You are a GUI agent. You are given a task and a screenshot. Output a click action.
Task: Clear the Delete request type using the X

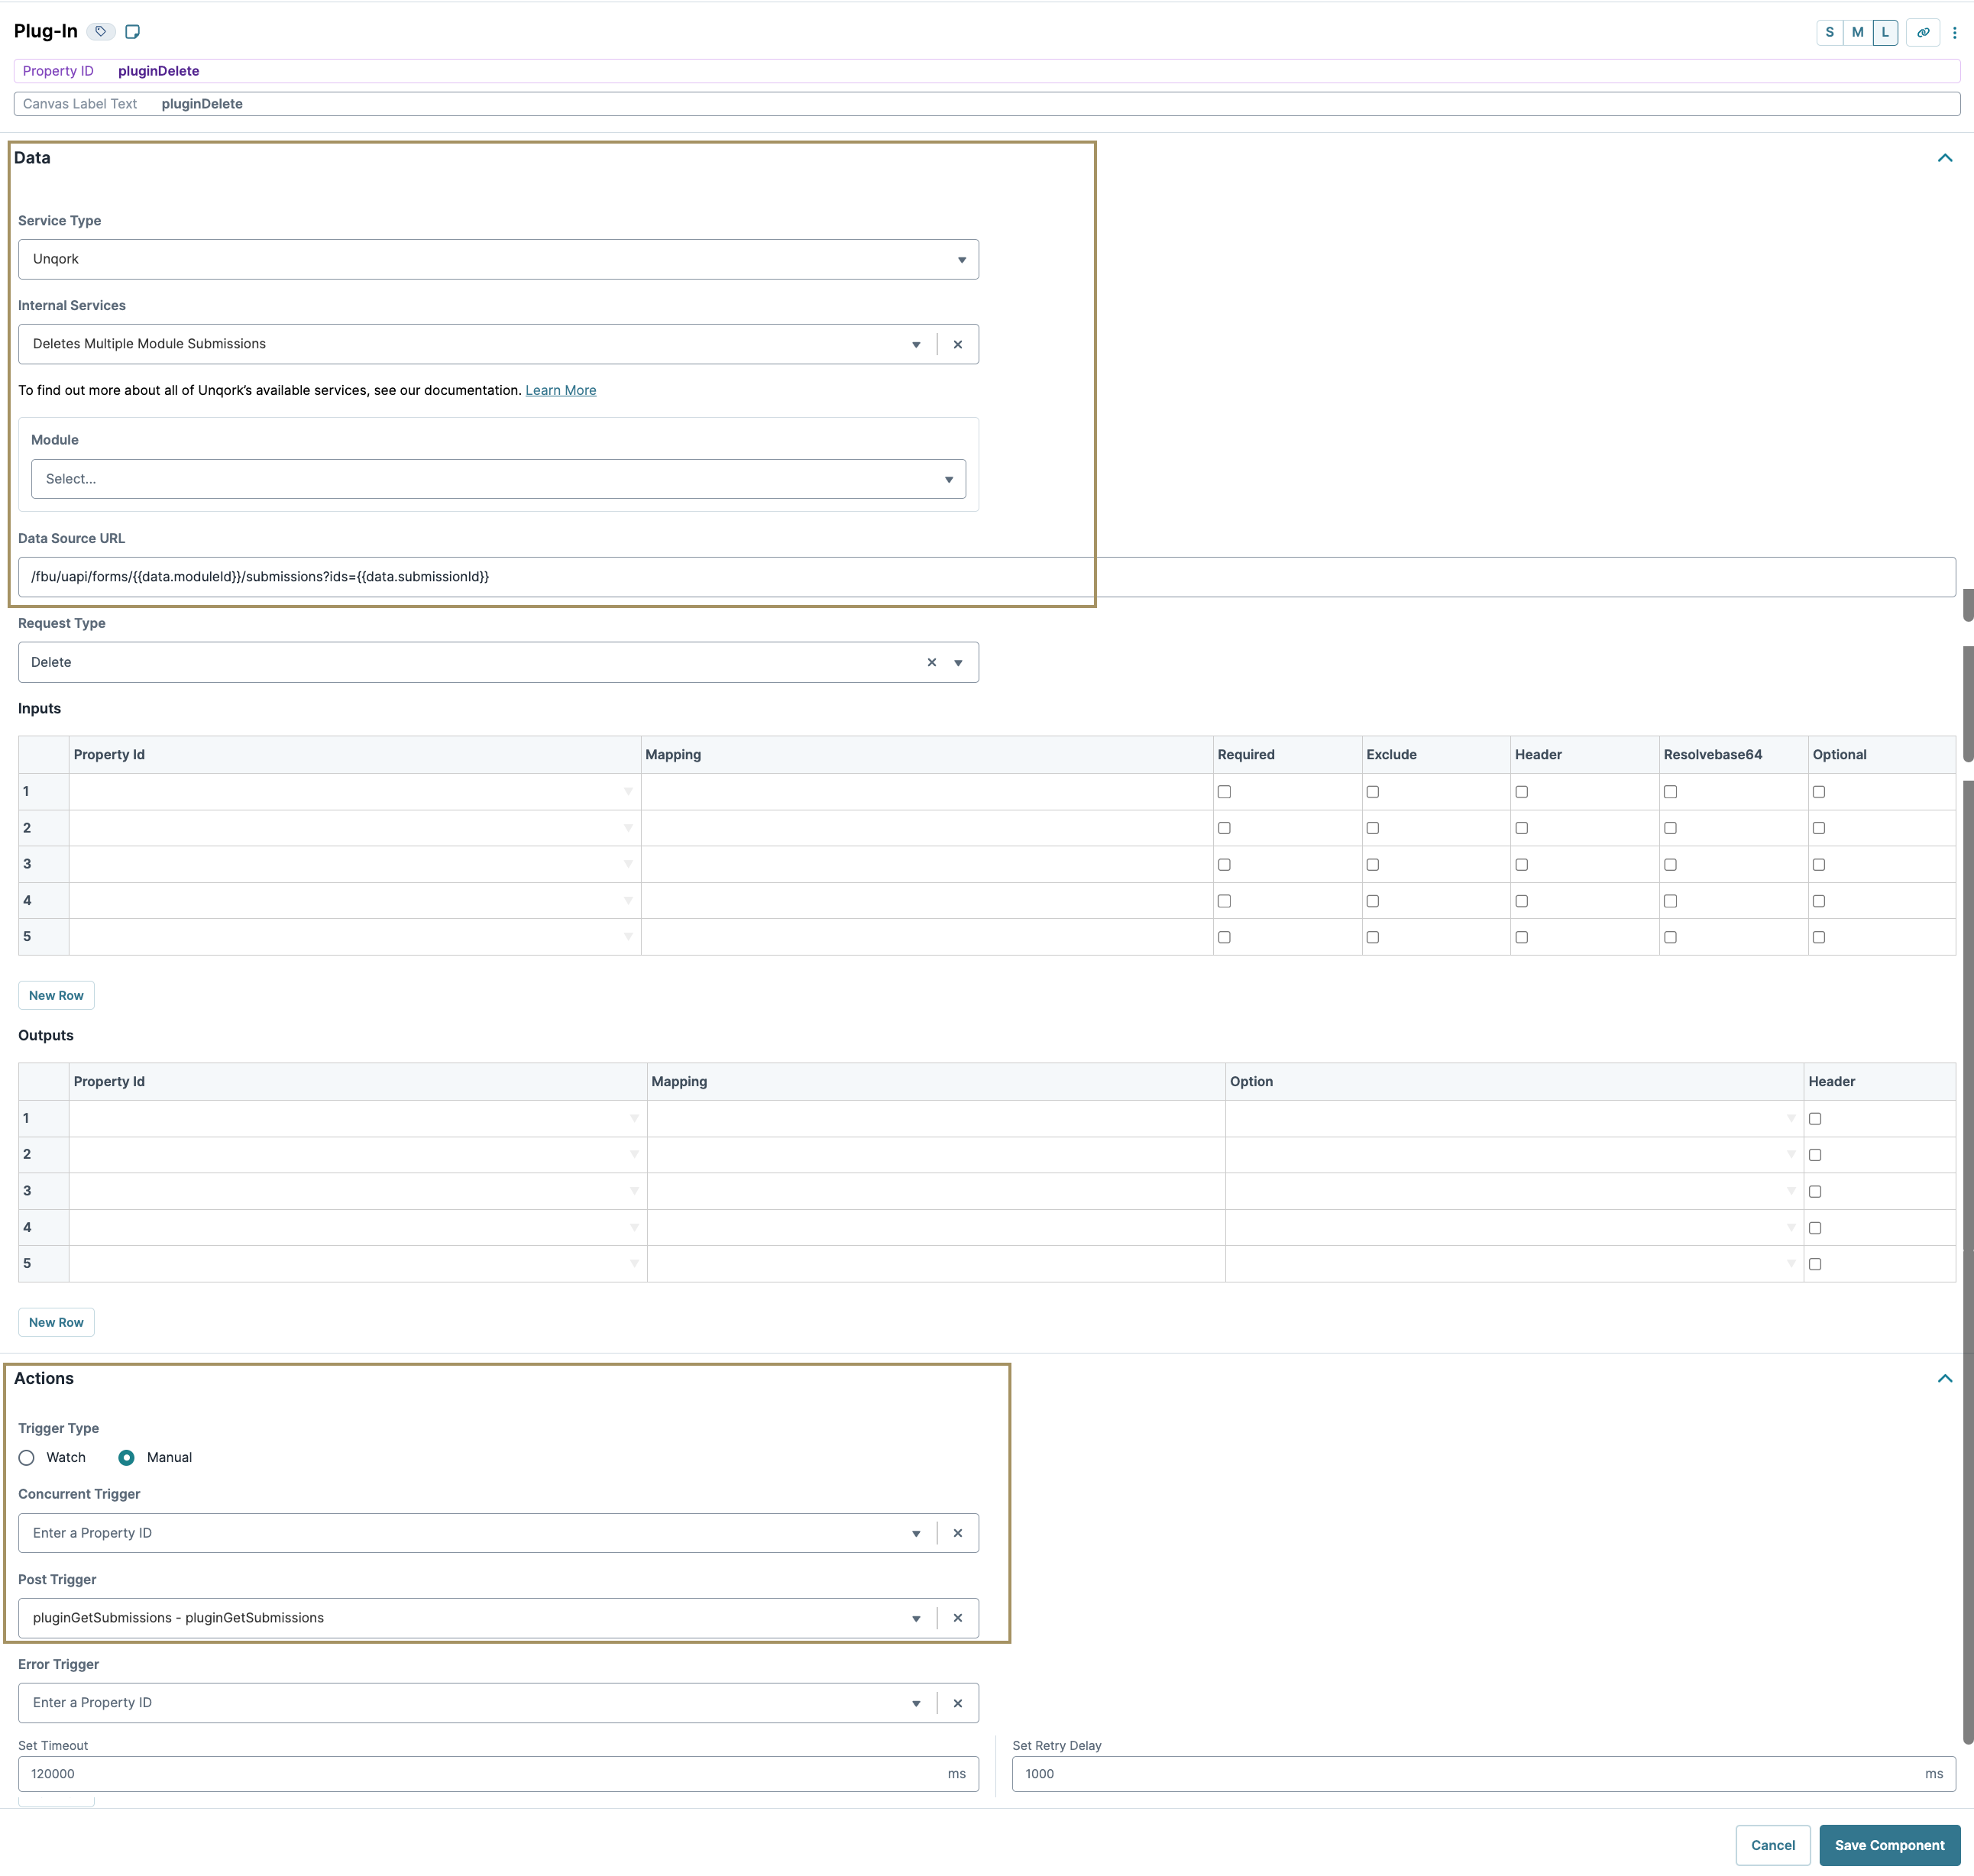[932, 661]
